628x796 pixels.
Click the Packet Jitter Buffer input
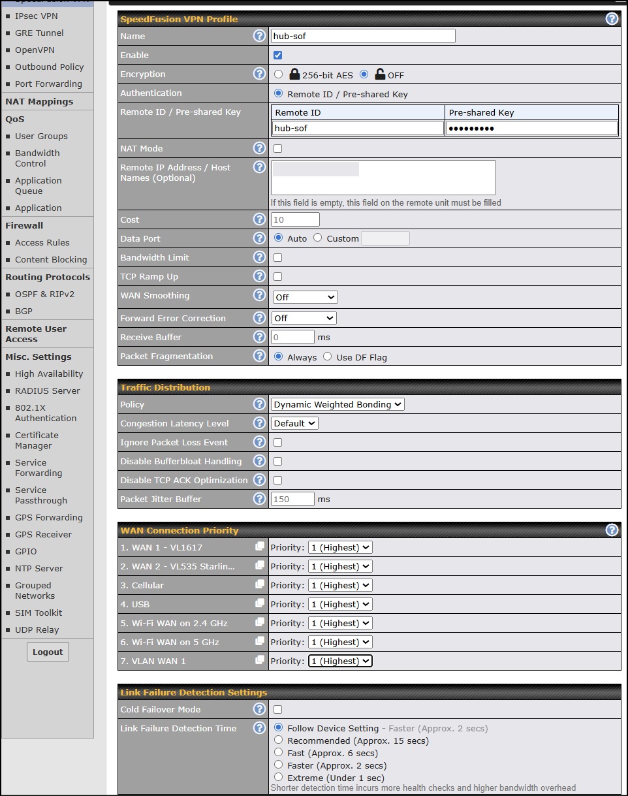pos(293,499)
